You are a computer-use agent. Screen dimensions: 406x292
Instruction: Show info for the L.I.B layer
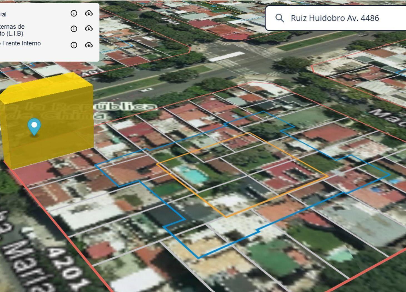[74, 29]
